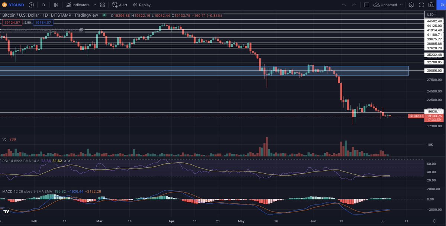The width and height of the screenshot is (446, 226).
Task: Select the blue rectangle zone near 30066
Action: click(x=204, y=71)
